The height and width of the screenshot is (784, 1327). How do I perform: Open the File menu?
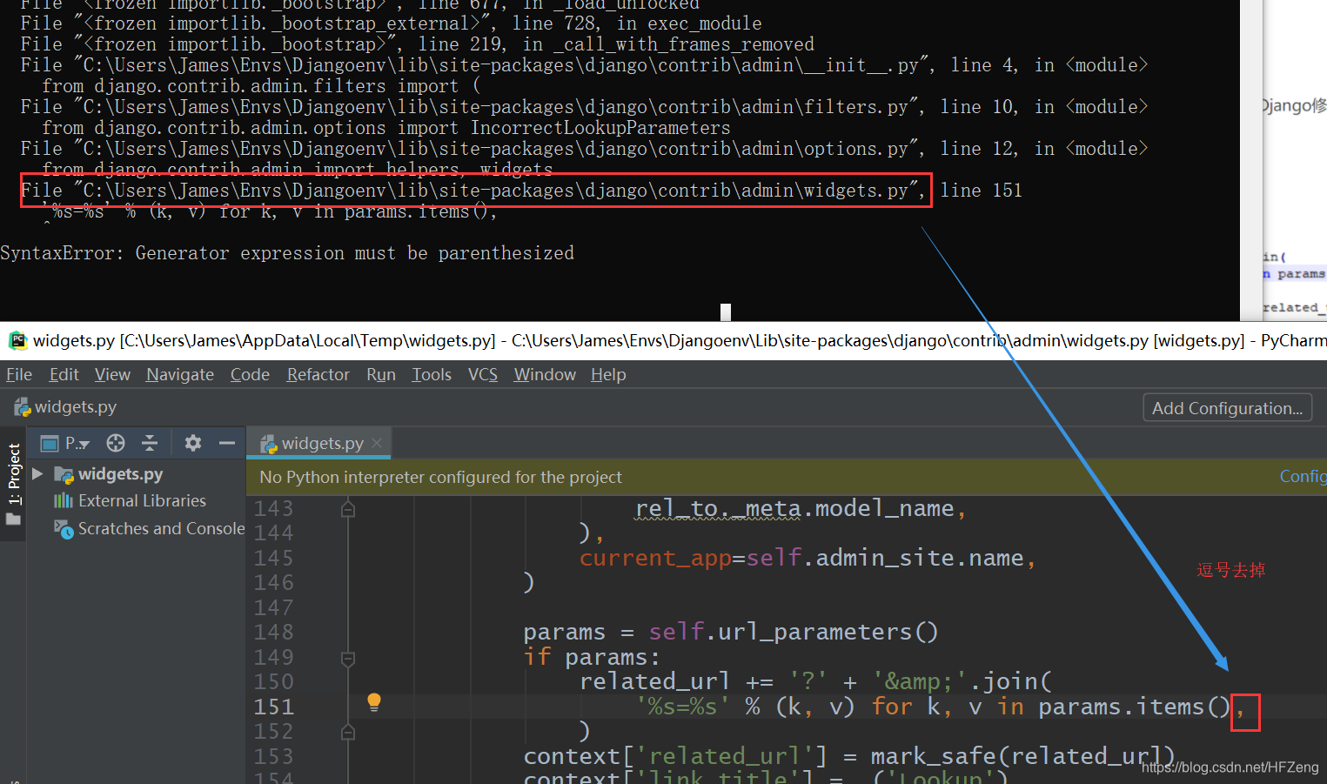[x=19, y=374]
